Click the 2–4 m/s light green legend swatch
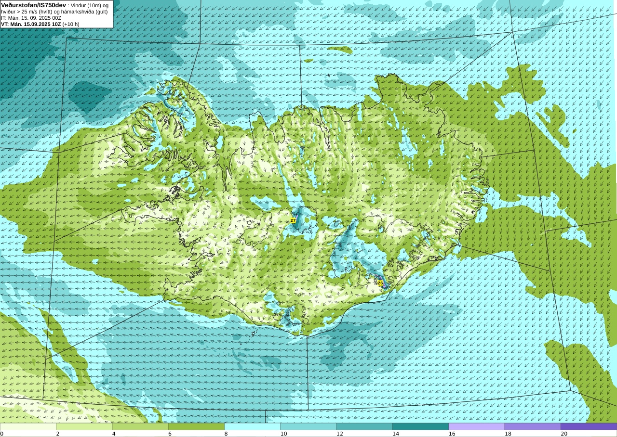Screen dimensions: 617x437 (84, 426)
